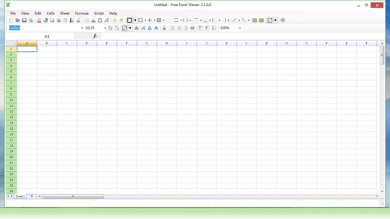Select column D header
This screenshot has height=219, width=390.
[x=87, y=43]
